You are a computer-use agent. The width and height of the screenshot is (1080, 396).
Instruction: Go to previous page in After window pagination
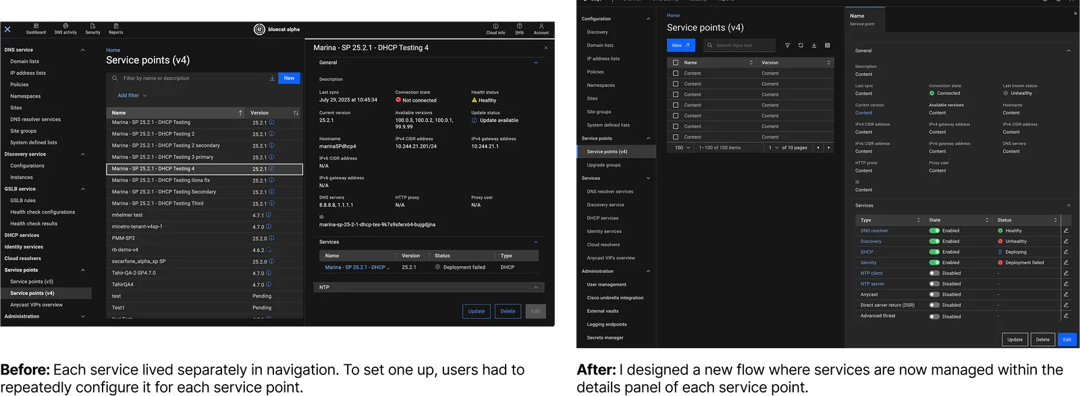(818, 147)
